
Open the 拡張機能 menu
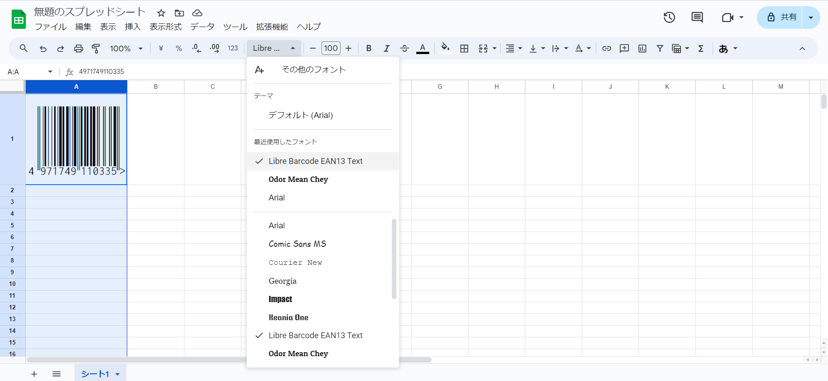[272, 27]
